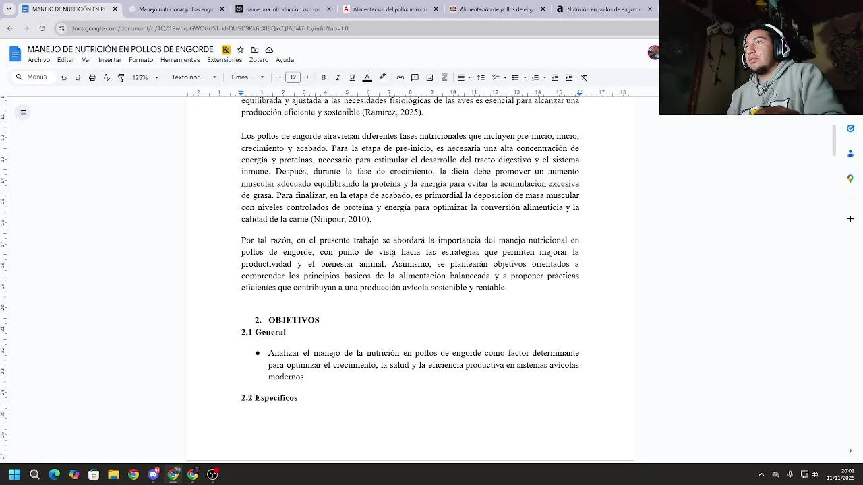Decrease the paragraph indent

click(555, 77)
